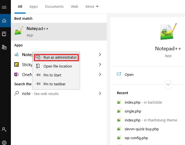This screenshot has width=185, height=145.
Task: Choose Open file location menu entry
Action: 57,66
